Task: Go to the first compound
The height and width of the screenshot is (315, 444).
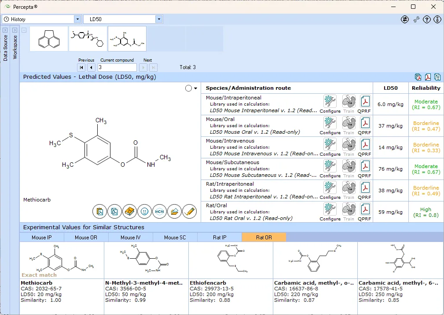Action: click(x=81, y=67)
